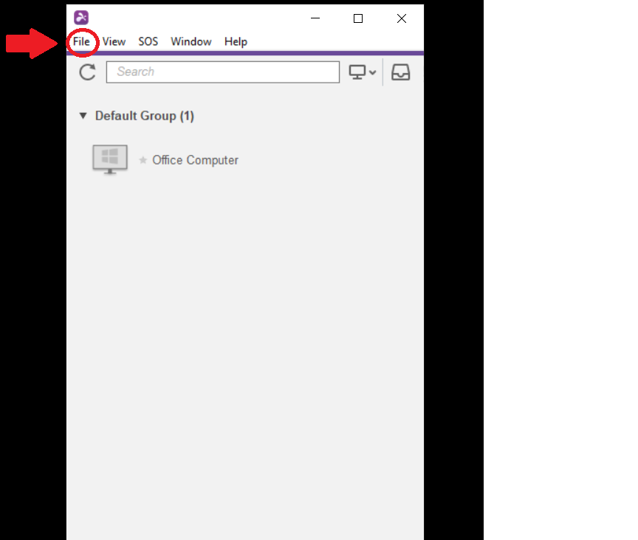Open the Window menu
Viewport: 638px width, 540px height.
191,41
